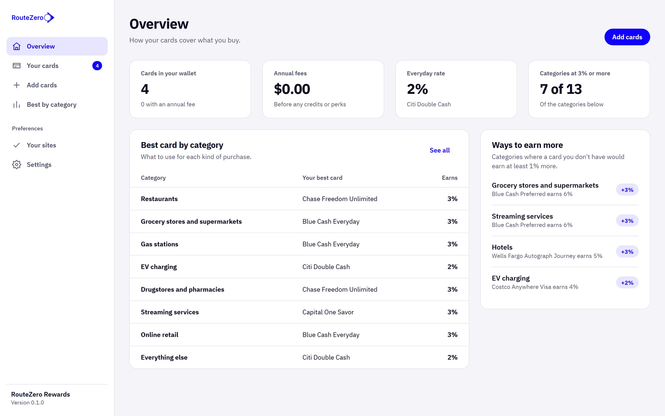Click Capital One Savor card name
The width and height of the screenshot is (665, 416).
coord(328,312)
